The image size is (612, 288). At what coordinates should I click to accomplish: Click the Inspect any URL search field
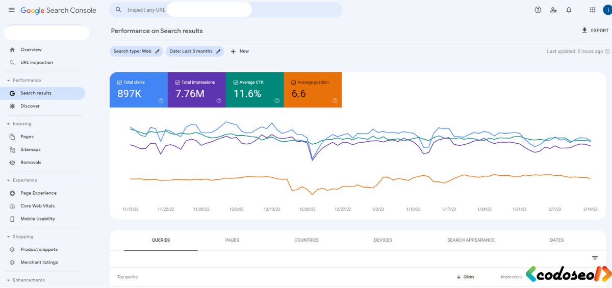[225, 10]
